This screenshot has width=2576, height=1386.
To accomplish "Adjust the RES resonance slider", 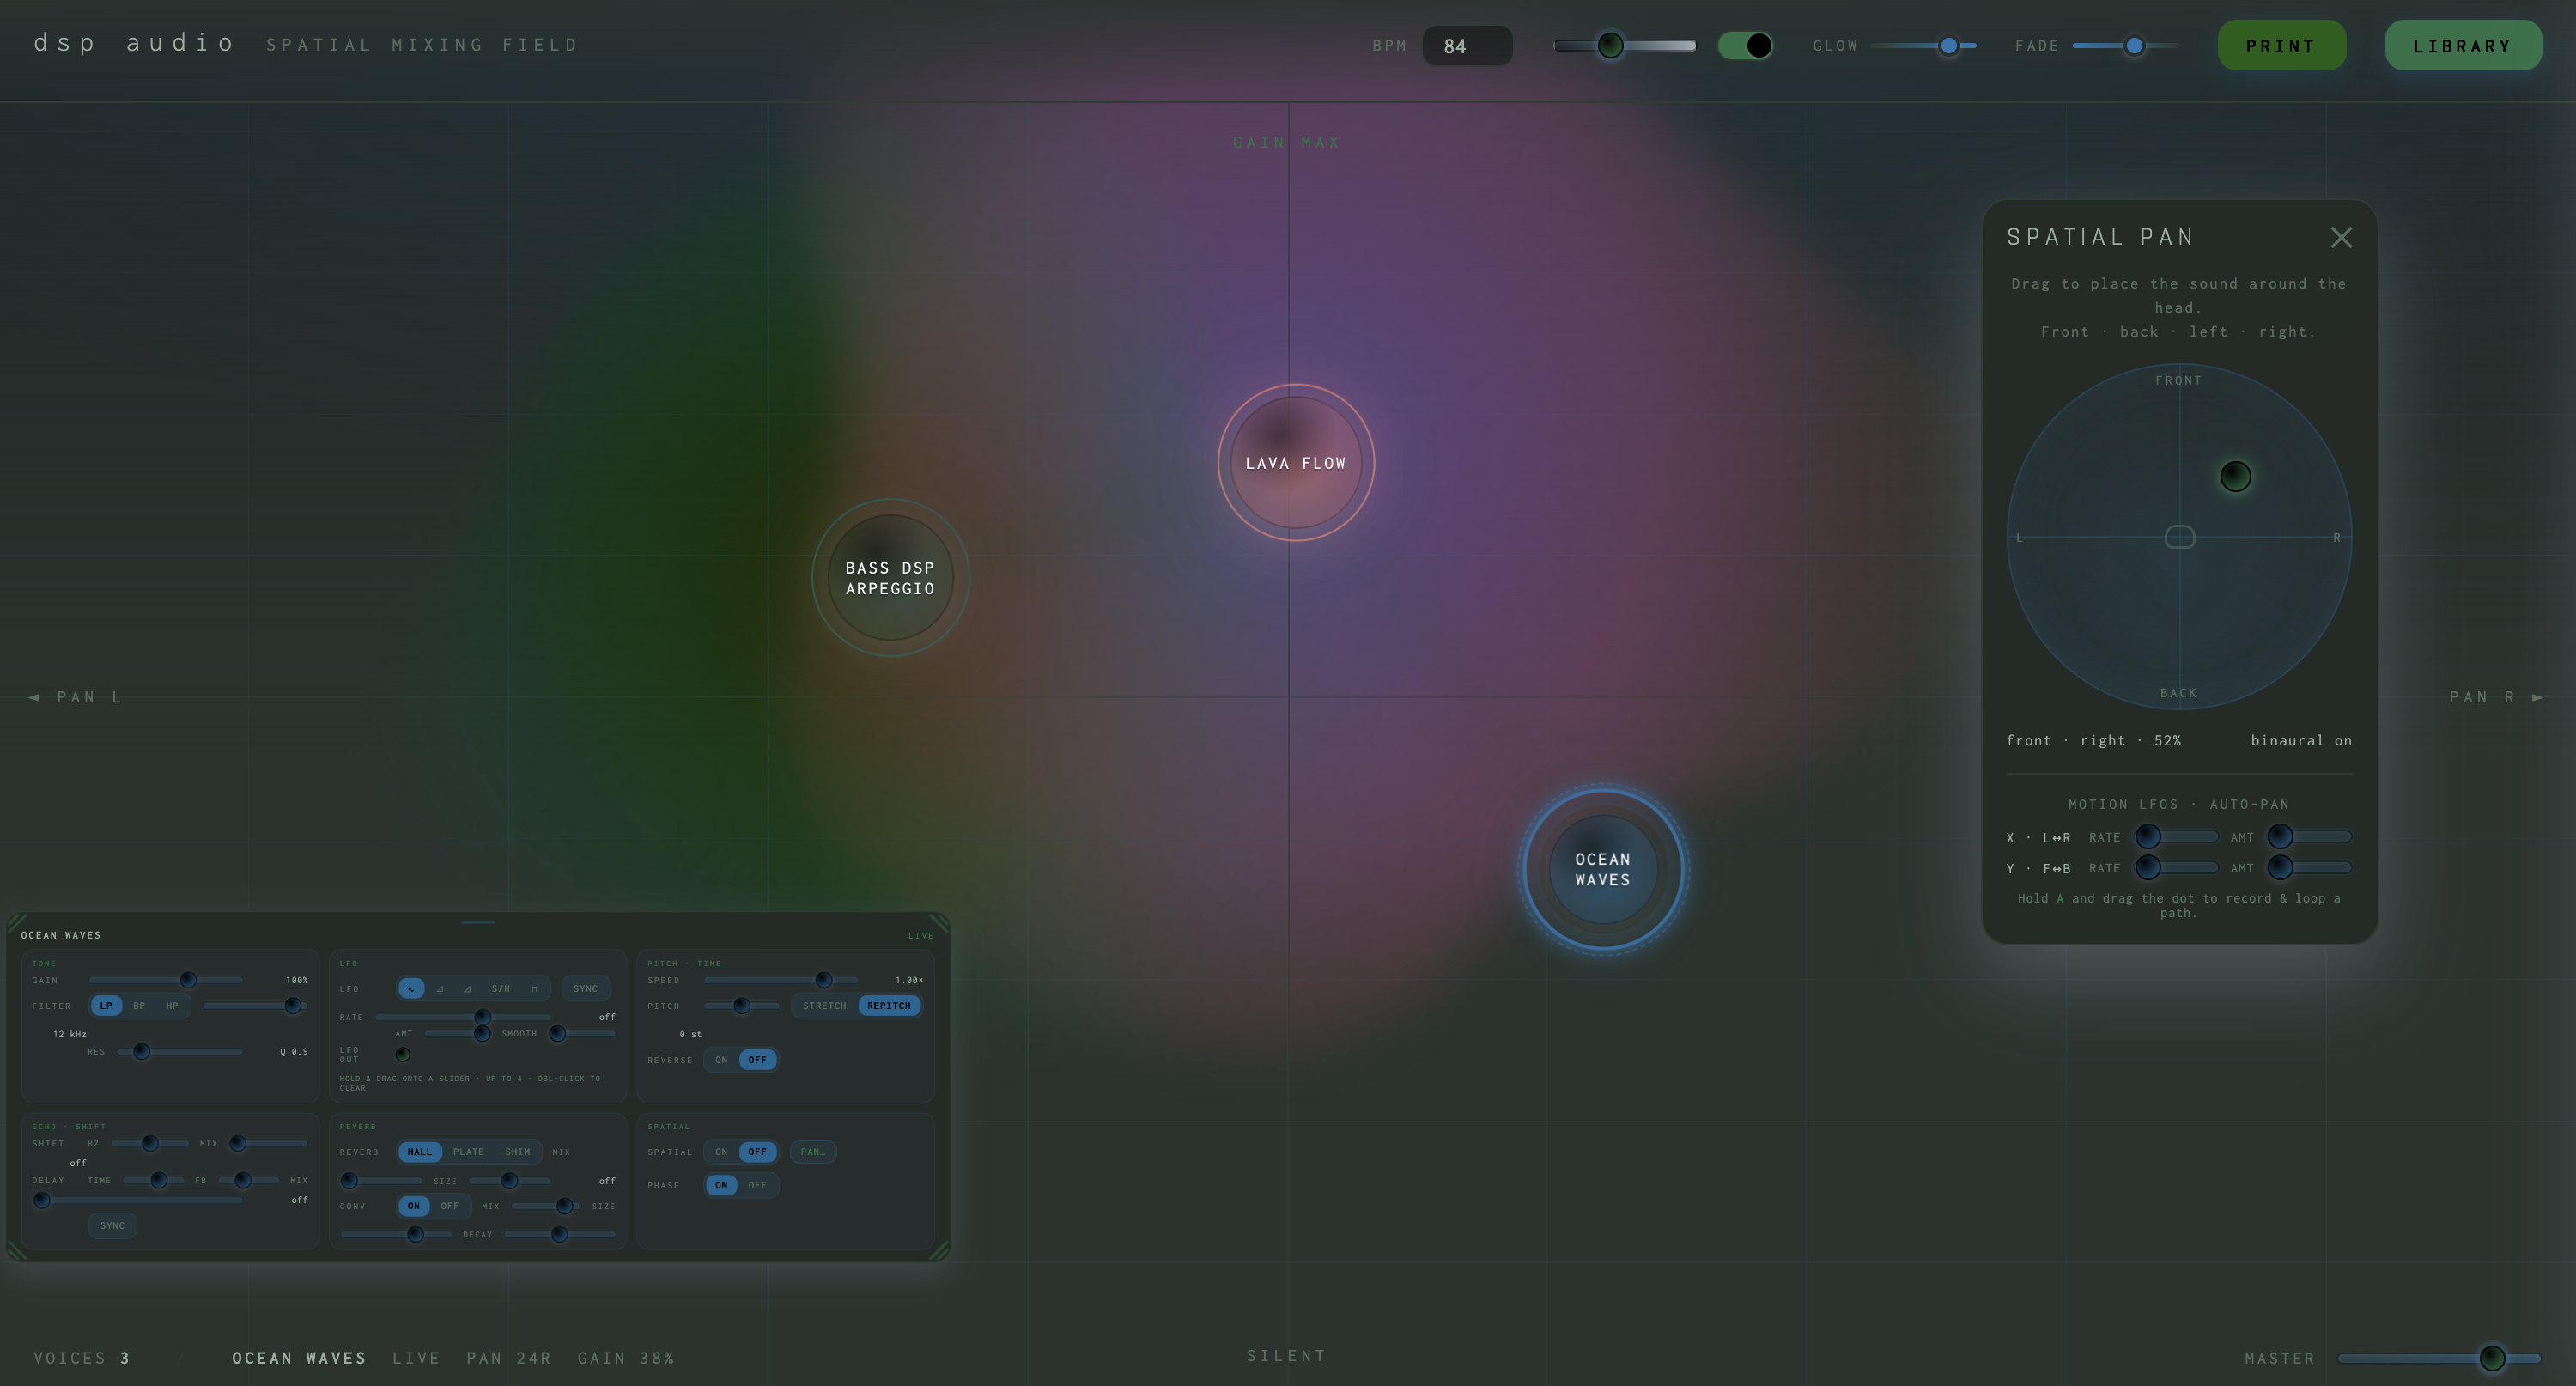I will [180, 1052].
